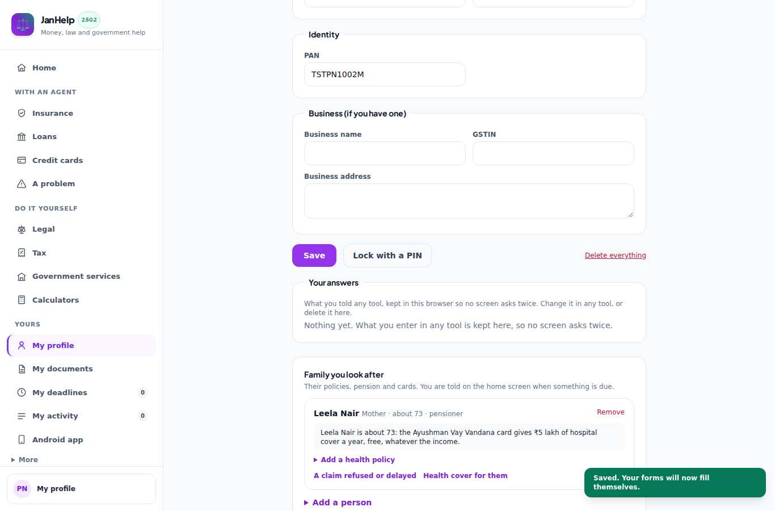Screen dimensions: 775x511
Task: Open Health cover for them link
Action: pos(465,476)
